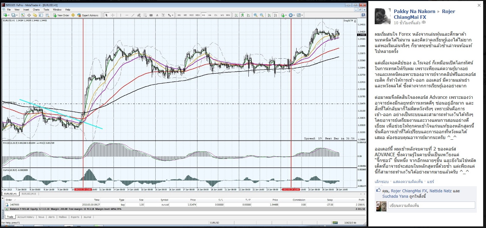Open the Insert menu
This screenshot has width=486, height=228.
pos(26,10)
